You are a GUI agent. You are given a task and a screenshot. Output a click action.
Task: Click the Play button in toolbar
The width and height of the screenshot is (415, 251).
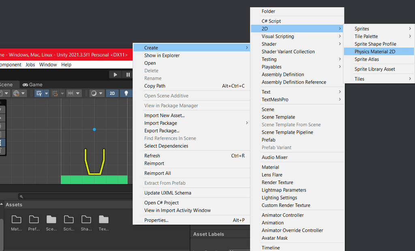coord(115,75)
